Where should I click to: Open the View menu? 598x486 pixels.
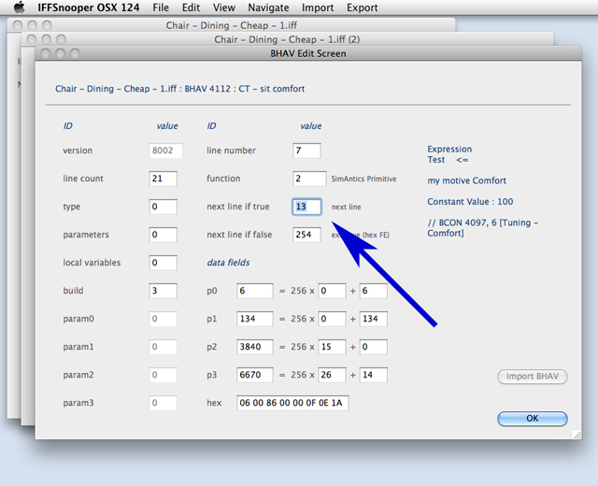click(x=223, y=7)
